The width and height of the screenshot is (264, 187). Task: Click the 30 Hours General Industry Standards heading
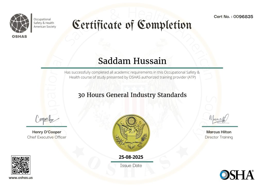[x=132, y=95]
